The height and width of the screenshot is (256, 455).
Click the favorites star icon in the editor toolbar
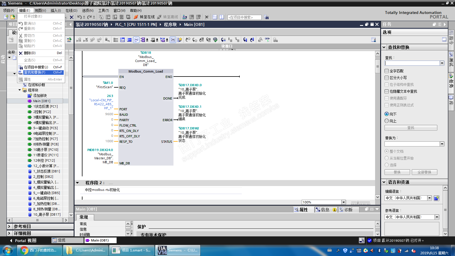pyautogui.click(x=179, y=40)
